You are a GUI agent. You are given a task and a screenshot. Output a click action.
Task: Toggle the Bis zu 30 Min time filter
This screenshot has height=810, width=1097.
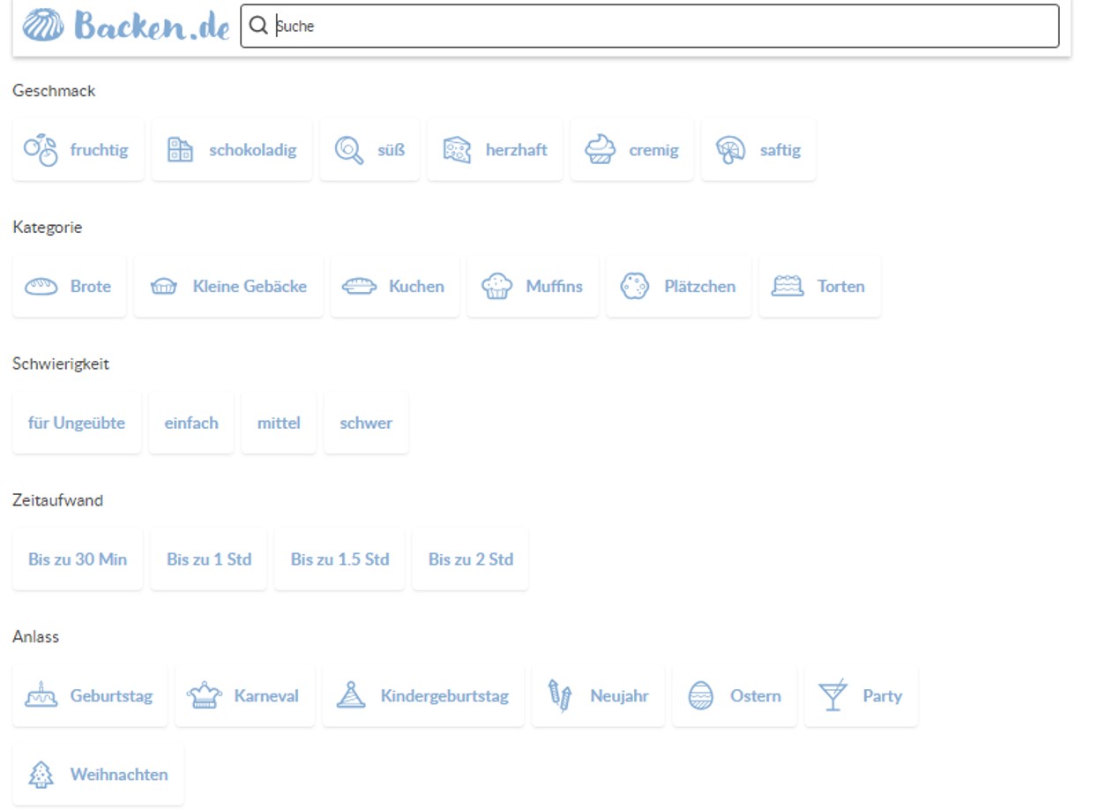tap(77, 559)
